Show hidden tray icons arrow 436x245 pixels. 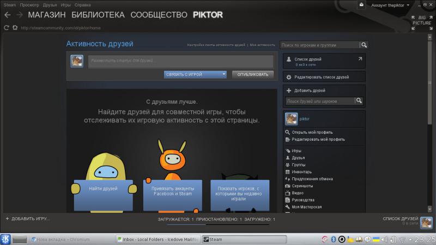click(x=410, y=240)
